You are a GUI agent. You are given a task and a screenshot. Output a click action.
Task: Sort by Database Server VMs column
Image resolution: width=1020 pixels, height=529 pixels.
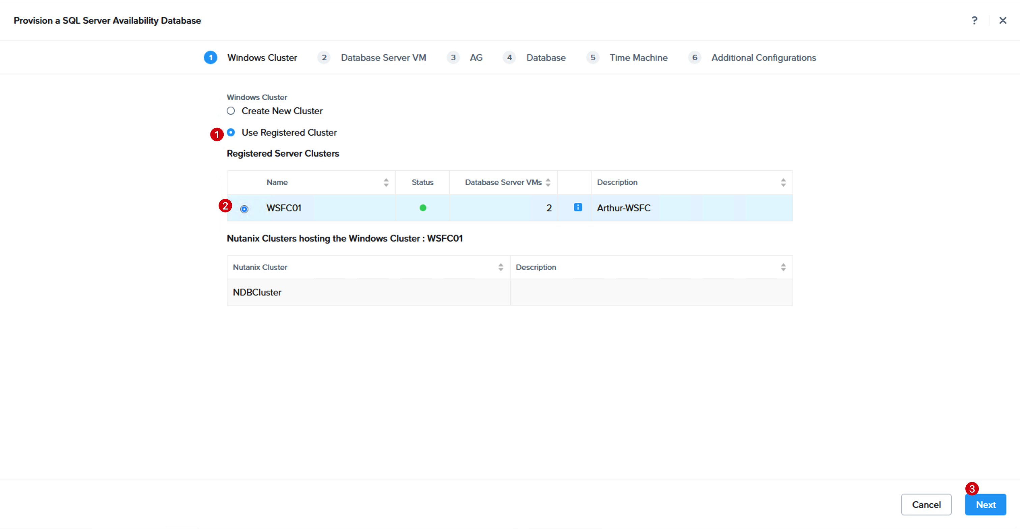click(548, 182)
